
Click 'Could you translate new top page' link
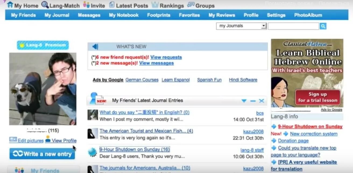(303, 151)
